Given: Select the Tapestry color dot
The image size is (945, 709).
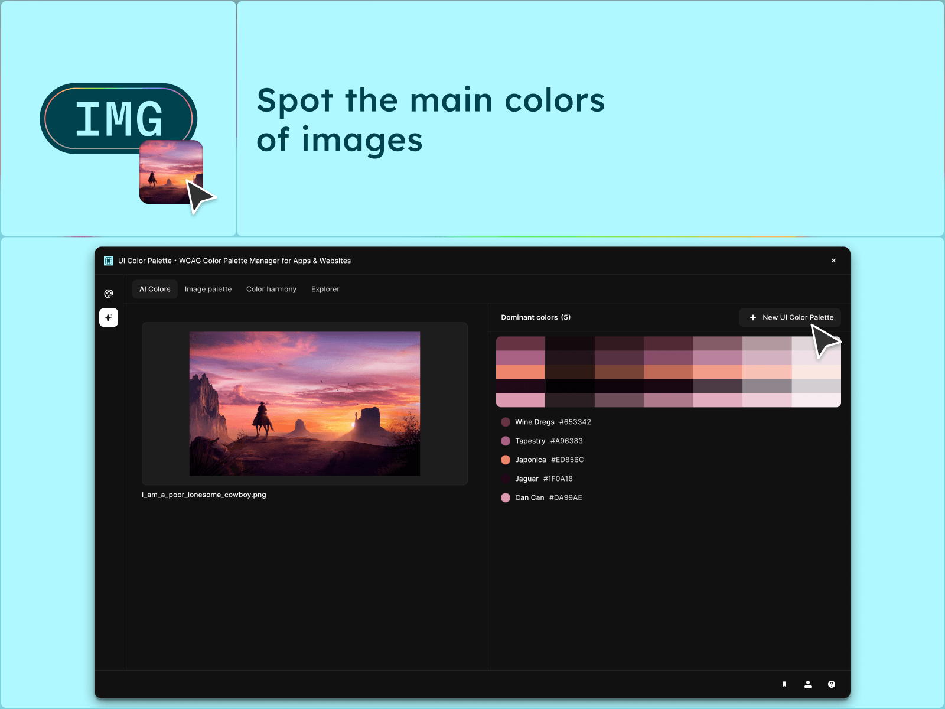Looking at the screenshot, I should click(506, 441).
